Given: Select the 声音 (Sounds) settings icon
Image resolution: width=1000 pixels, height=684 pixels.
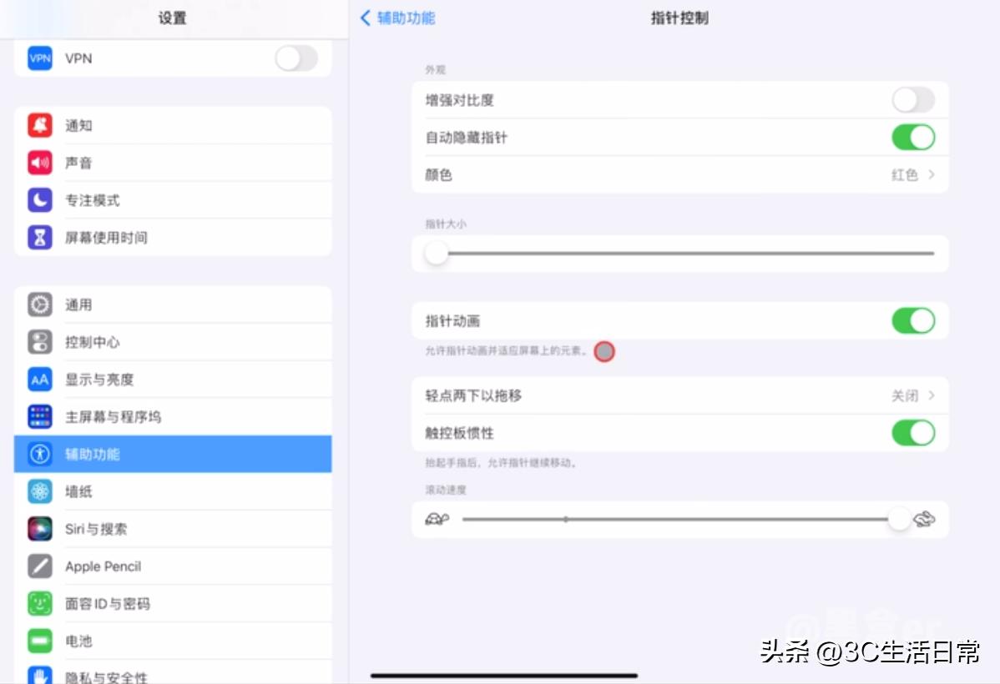Looking at the screenshot, I should tap(39, 163).
